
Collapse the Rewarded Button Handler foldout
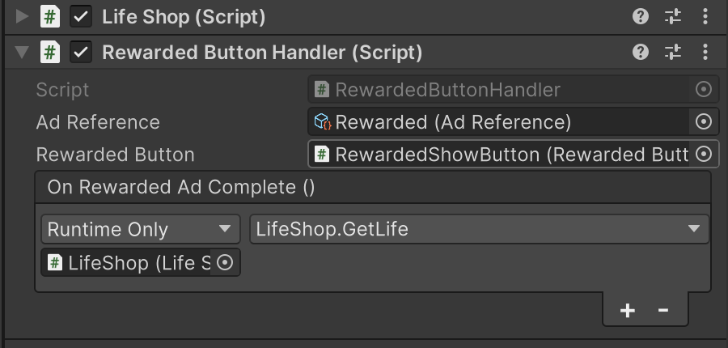(22, 53)
